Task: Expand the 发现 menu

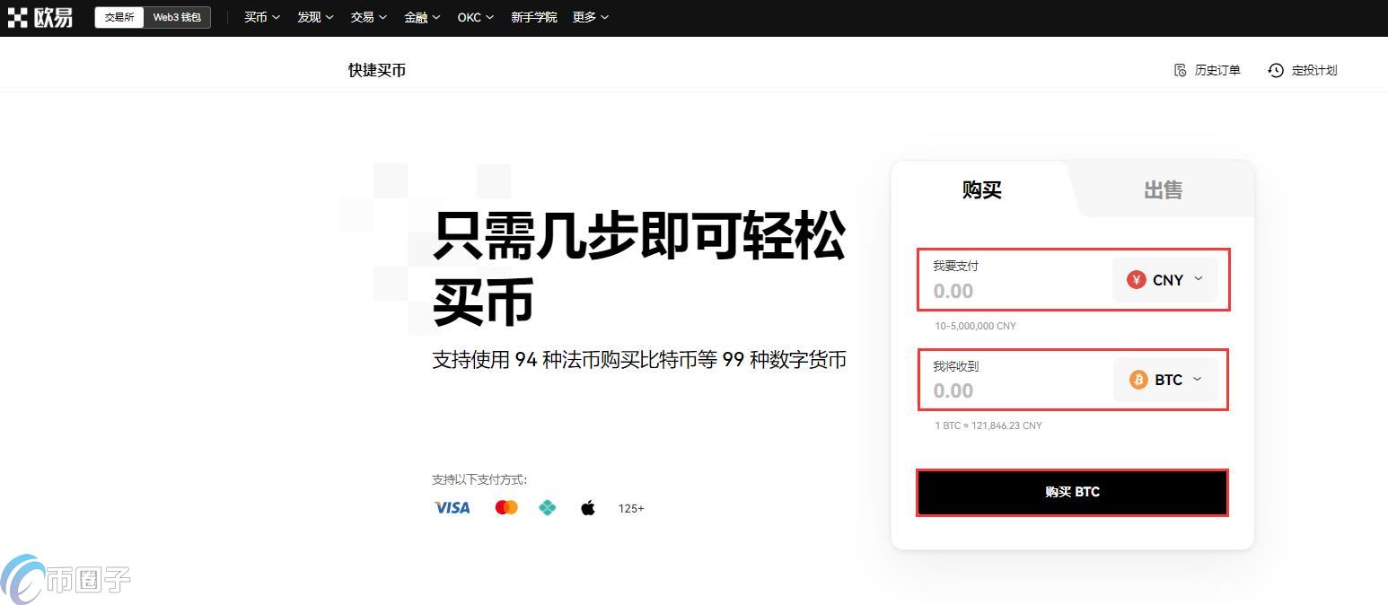Action: (x=315, y=17)
